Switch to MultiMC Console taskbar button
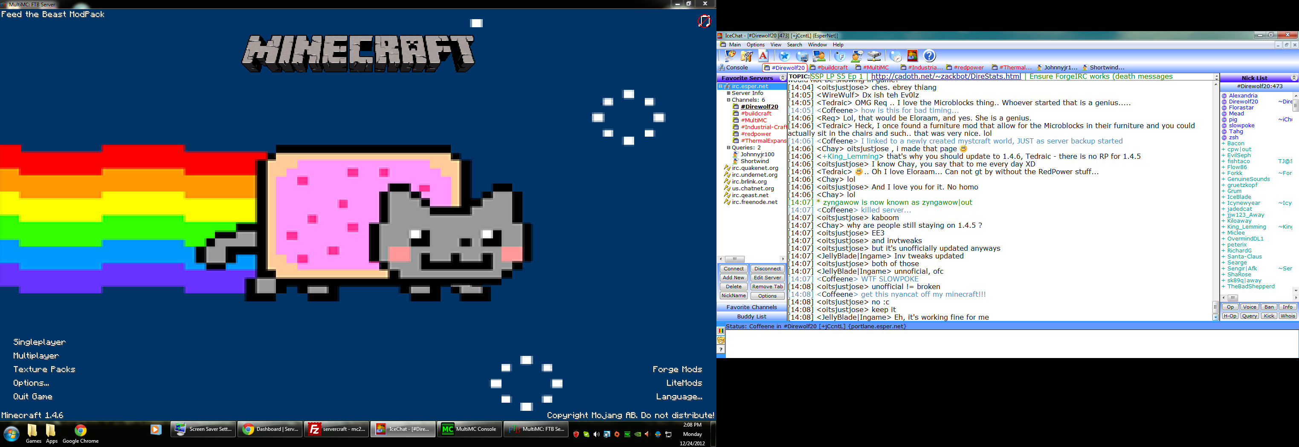The image size is (1299, 447). (x=470, y=429)
